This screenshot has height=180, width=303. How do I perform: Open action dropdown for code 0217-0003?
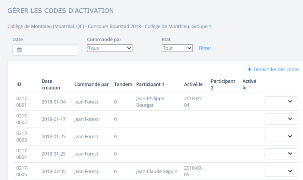pos(281,136)
